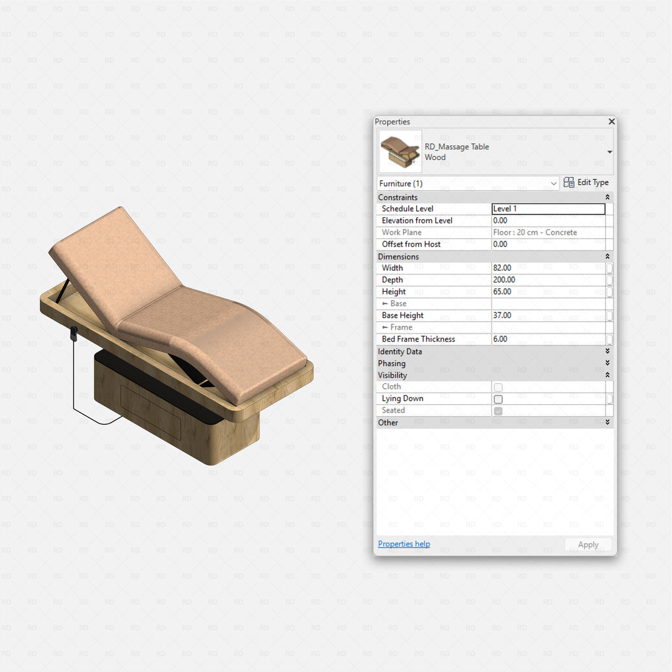672x672 pixels.
Task: Toggle the Seated checkbox
Action: (x=498, y=411)
